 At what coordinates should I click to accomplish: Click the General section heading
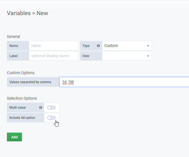click(13, 37)
